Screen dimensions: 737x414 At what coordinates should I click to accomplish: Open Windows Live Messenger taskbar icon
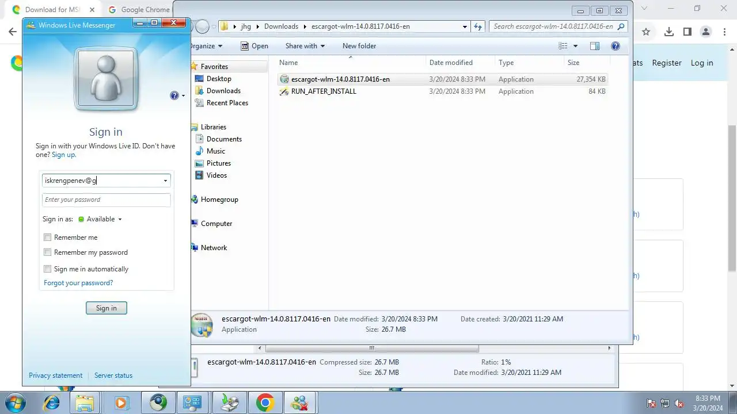[299, 402]
